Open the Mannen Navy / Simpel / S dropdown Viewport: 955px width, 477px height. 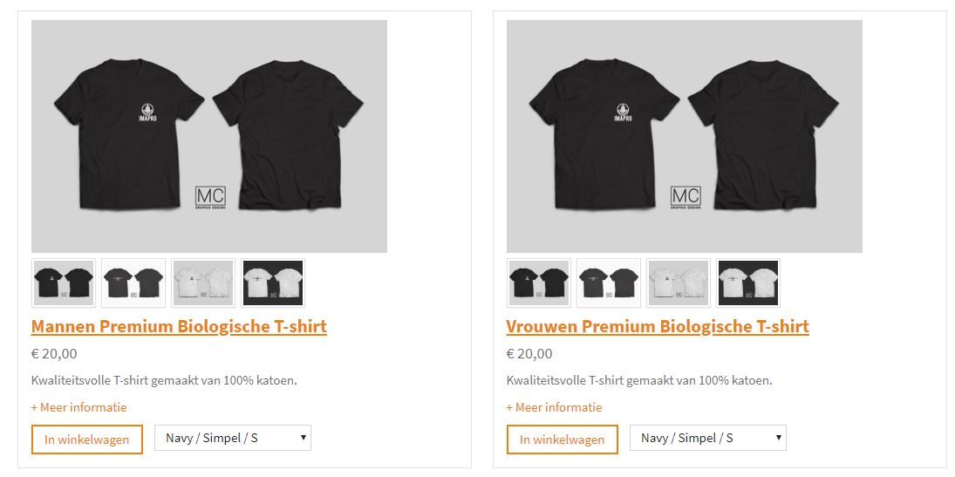coord(233,438)
